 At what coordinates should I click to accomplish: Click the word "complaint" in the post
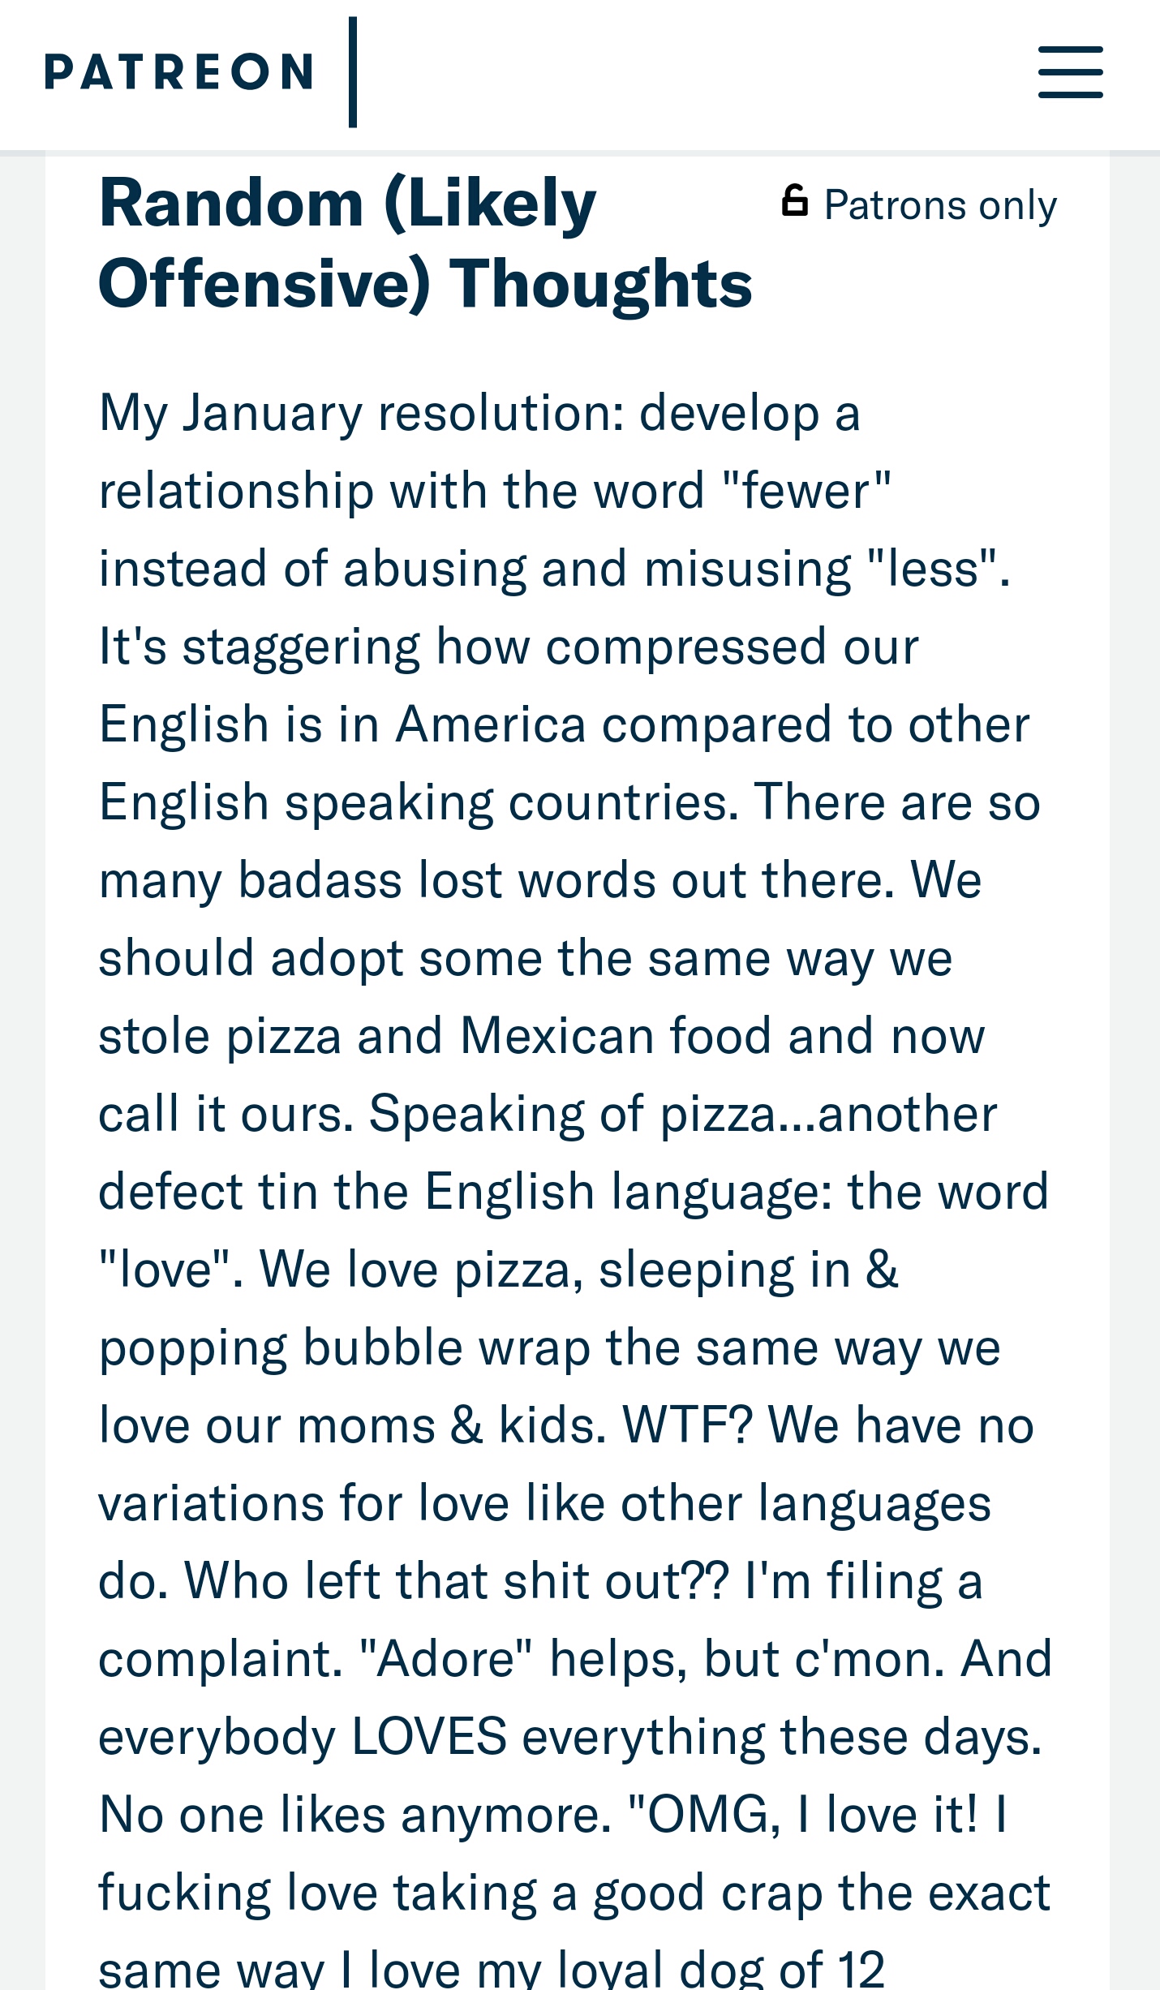click(x=216, y=1659)
